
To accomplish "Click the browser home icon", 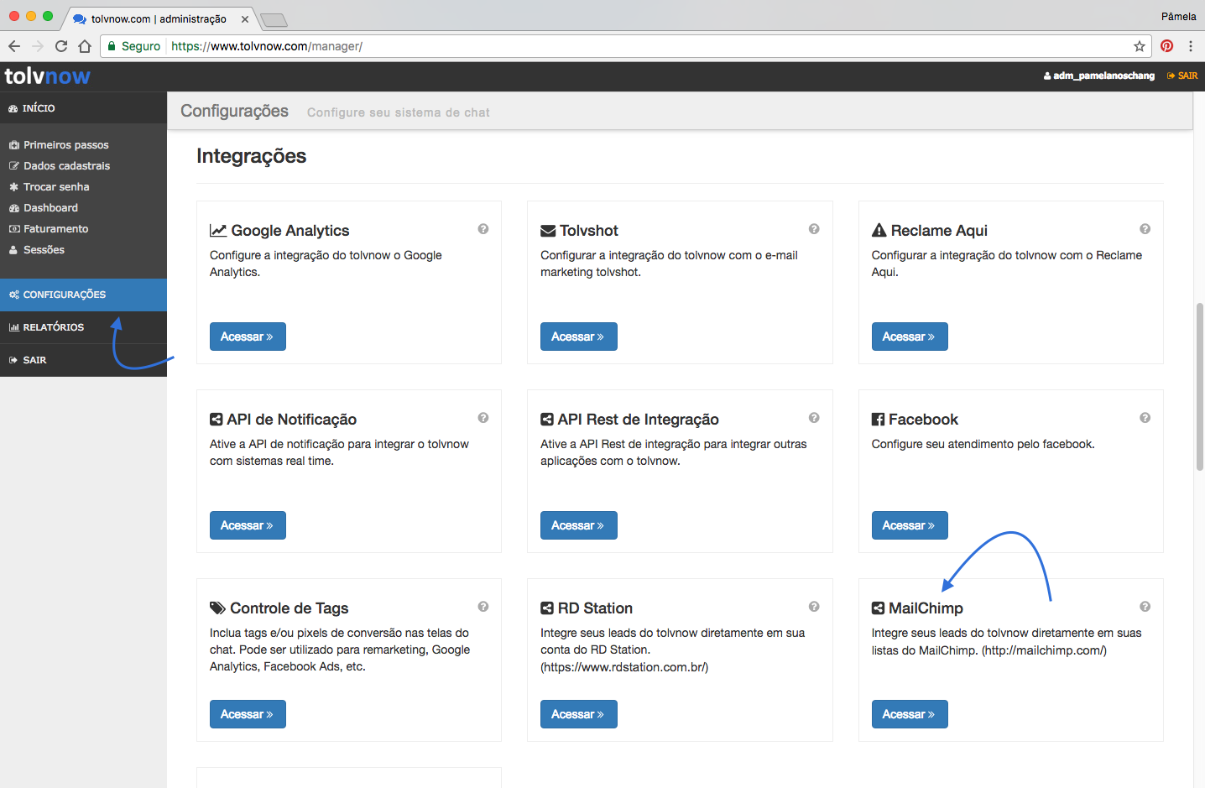I will [85, 46].
